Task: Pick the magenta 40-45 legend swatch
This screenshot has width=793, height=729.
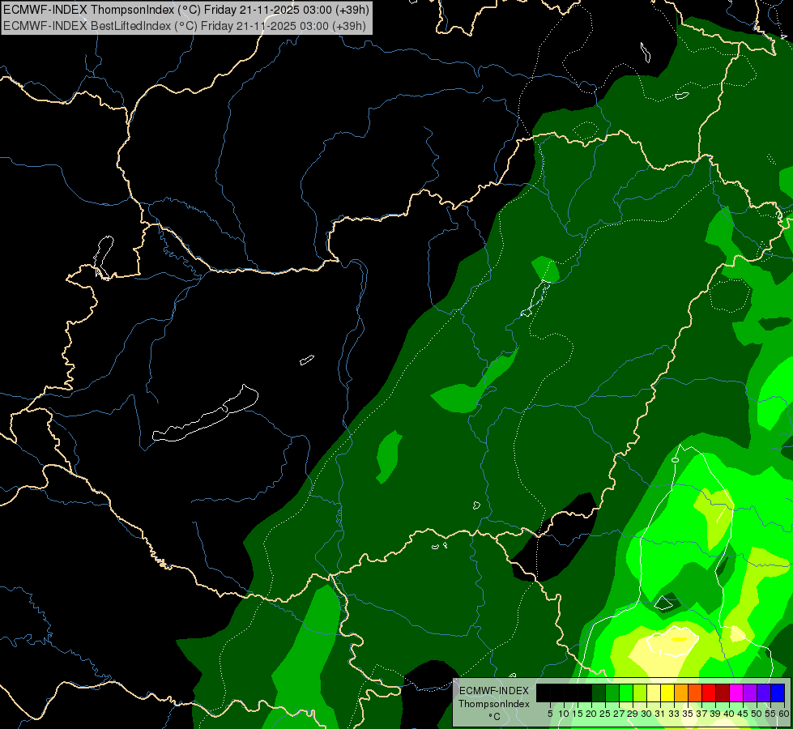Action: tap(736, 693)
